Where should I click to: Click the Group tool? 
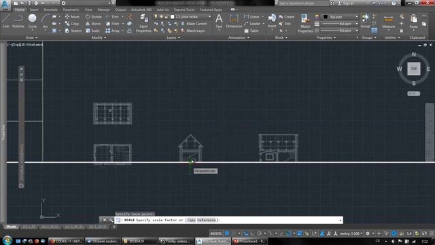pos(366,21)
